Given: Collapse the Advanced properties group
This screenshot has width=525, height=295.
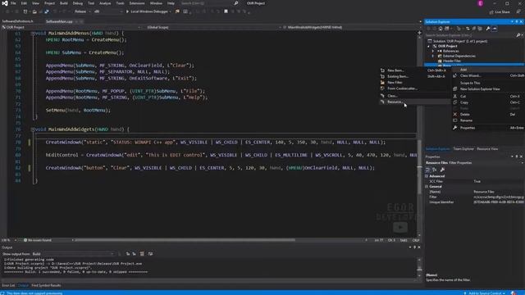Looking at the screenshot, I should click(427, 176).
